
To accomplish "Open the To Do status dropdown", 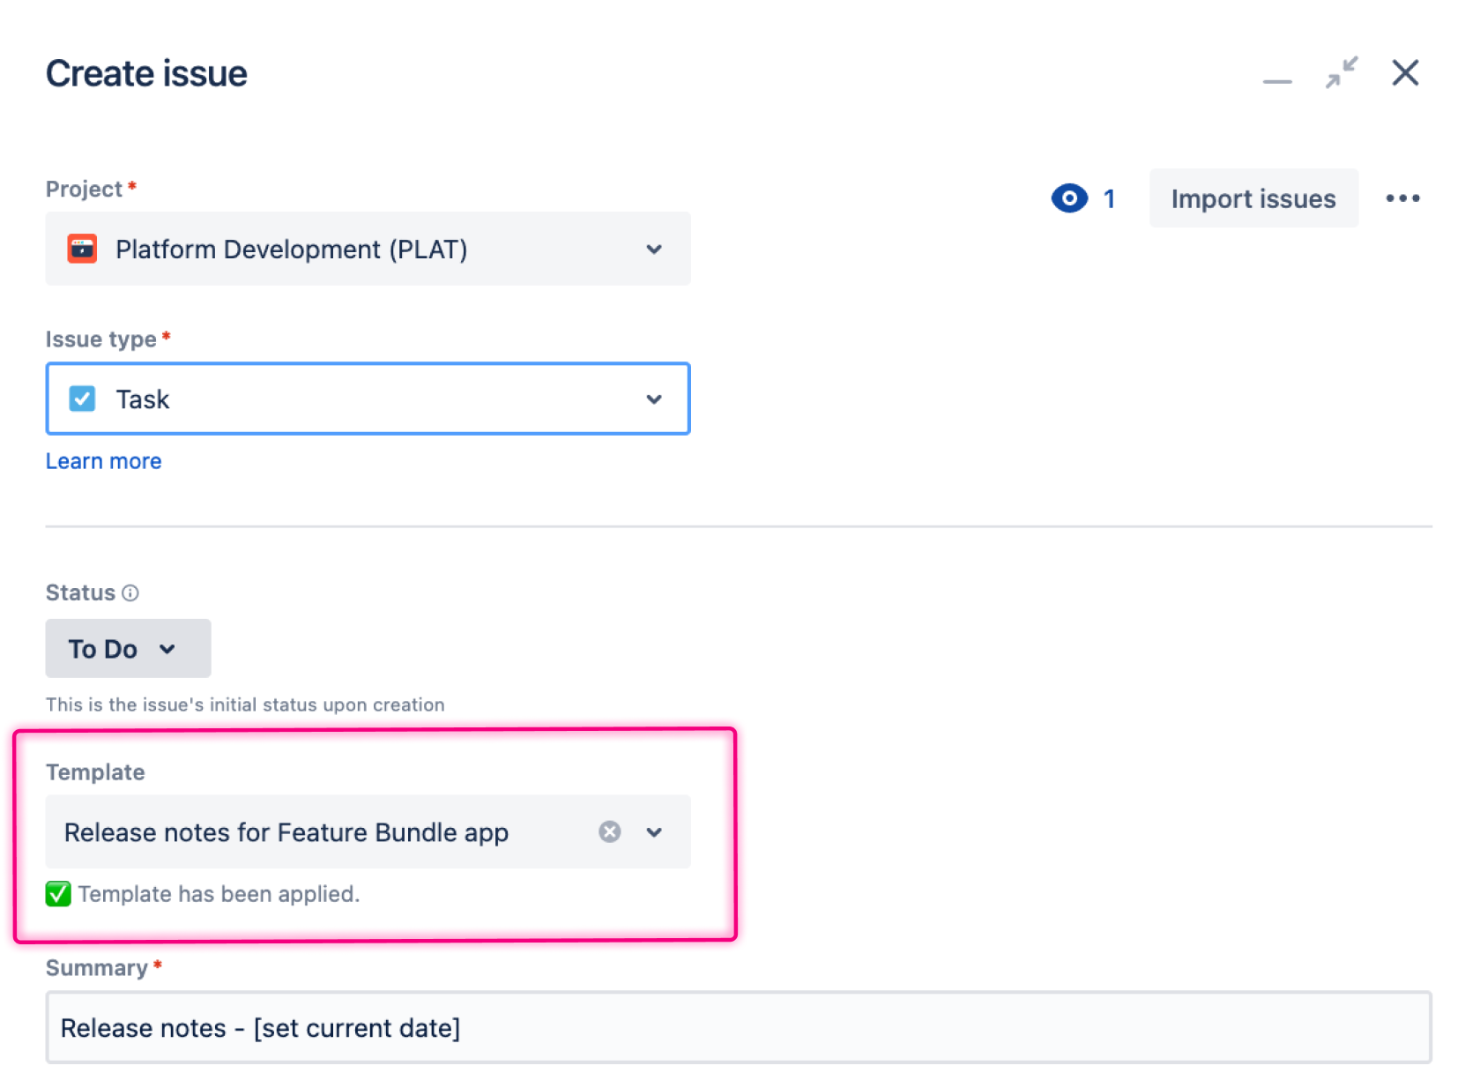I will 128,648.
